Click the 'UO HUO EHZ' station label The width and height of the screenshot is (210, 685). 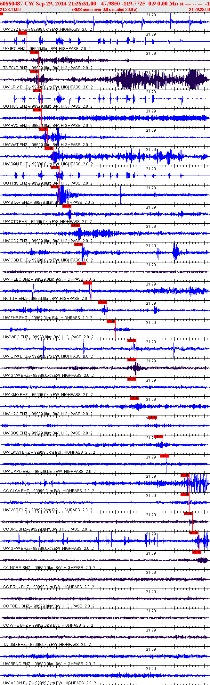point(15,106)
